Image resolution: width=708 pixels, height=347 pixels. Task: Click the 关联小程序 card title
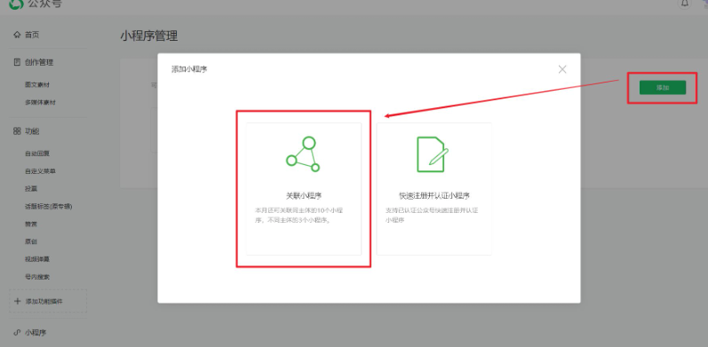(304, 195)
